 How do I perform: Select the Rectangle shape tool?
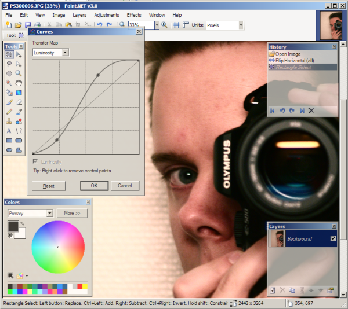[9, 141]
